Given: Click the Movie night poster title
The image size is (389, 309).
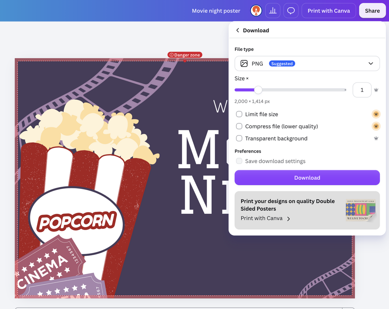Looking at the screenshot, I should (x=216, y=11).
